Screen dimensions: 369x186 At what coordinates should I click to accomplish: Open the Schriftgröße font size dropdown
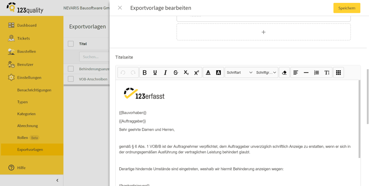[x=266, y=73]
